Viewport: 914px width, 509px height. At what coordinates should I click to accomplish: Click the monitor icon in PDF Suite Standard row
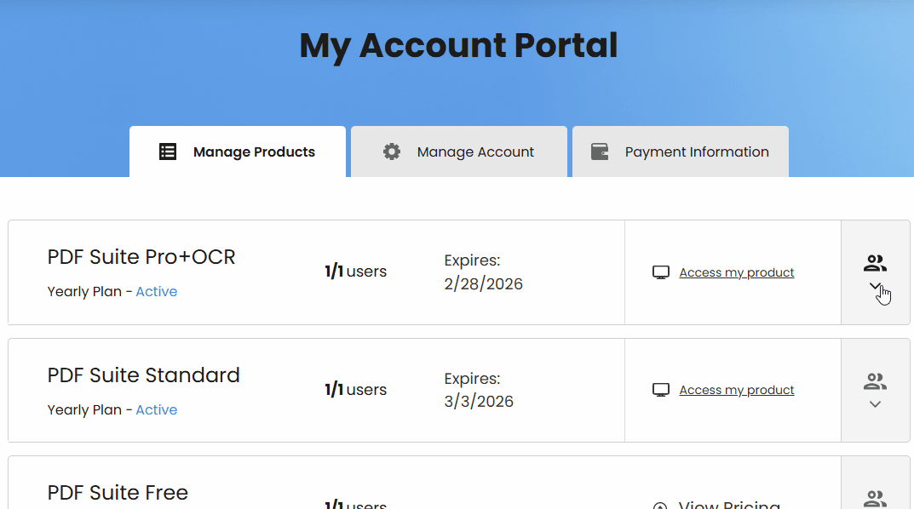(x=660, y=390)
